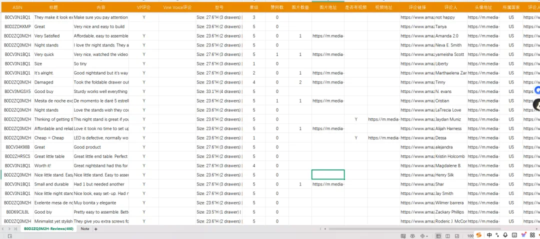This screenshot has height=239, width=540.
Task: Switch to page layout view icon
Action: (x=447, y=236)
